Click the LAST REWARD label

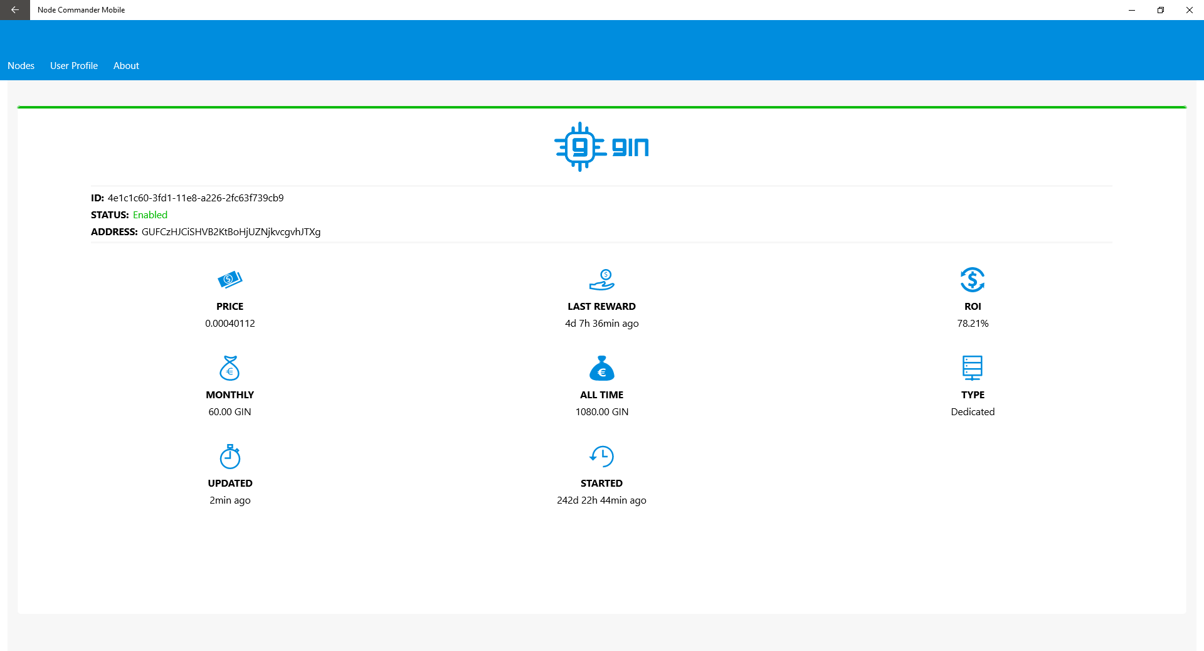click(x=602, y=307)
